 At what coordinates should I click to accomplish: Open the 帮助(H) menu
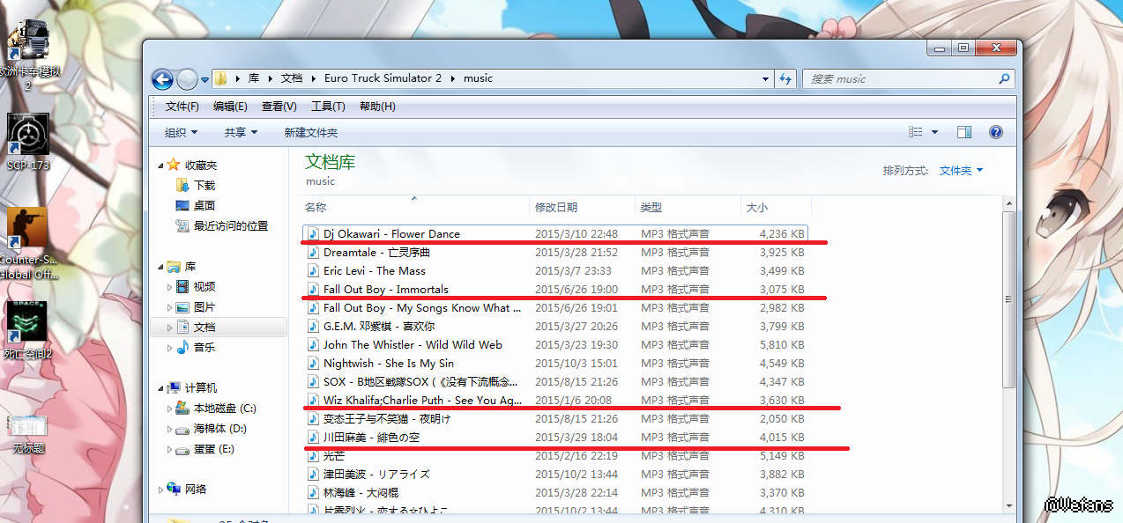coord(377,107)
